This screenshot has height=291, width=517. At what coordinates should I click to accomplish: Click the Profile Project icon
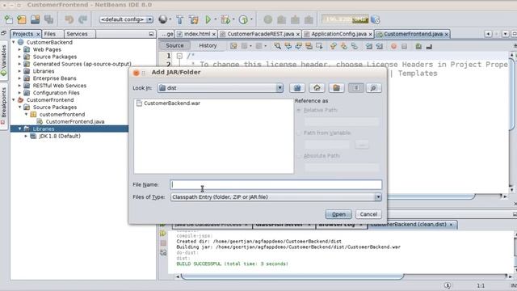point(243,19)
